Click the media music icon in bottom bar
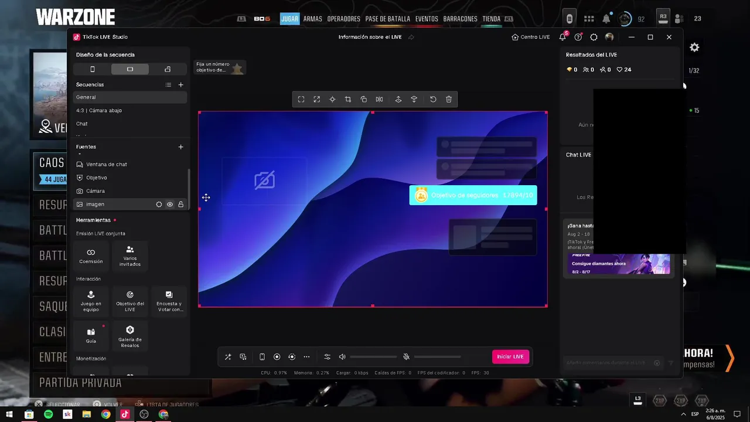The image size is (750, 422). tap(243, 357)
